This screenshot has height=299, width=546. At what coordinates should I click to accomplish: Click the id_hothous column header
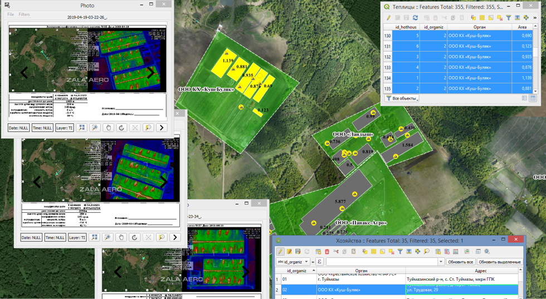pyautogui.click(x=406, y=27)
